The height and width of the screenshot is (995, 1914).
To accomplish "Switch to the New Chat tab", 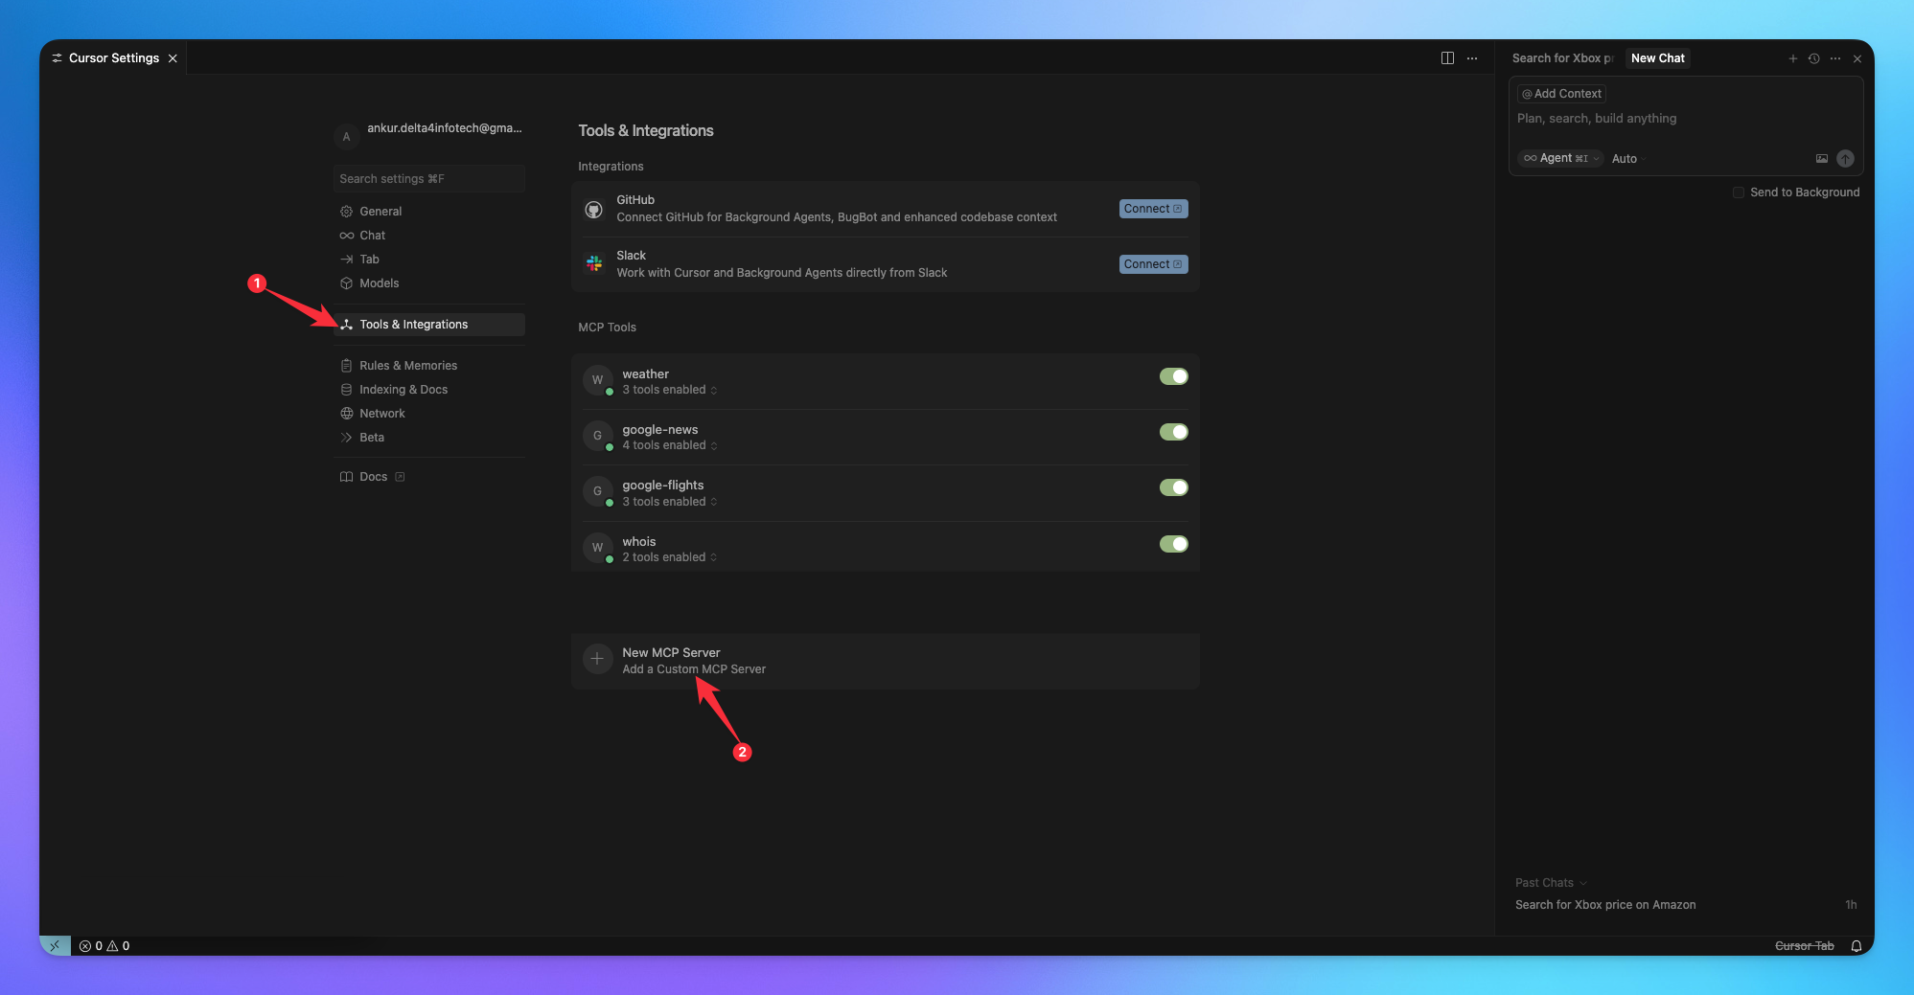I will [1657, 57].
